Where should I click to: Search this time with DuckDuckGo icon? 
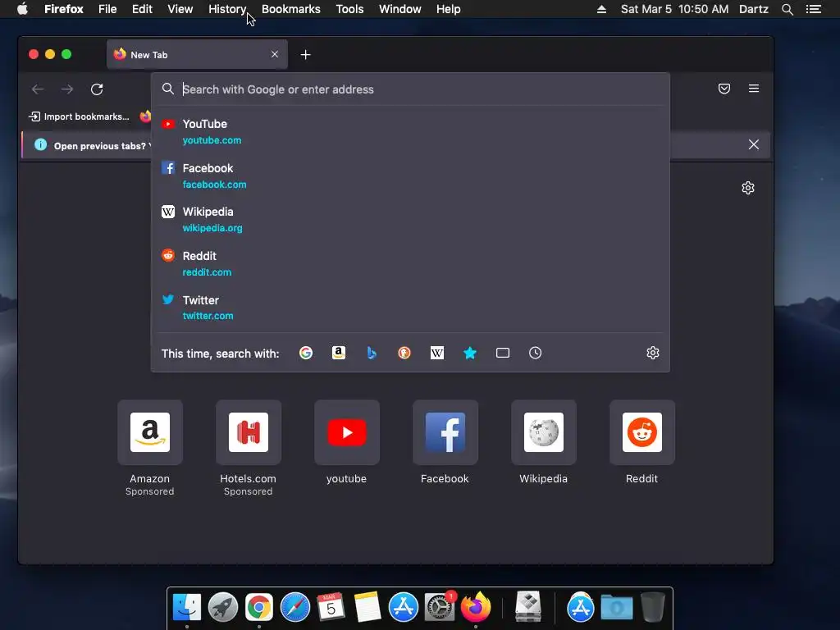404,353
